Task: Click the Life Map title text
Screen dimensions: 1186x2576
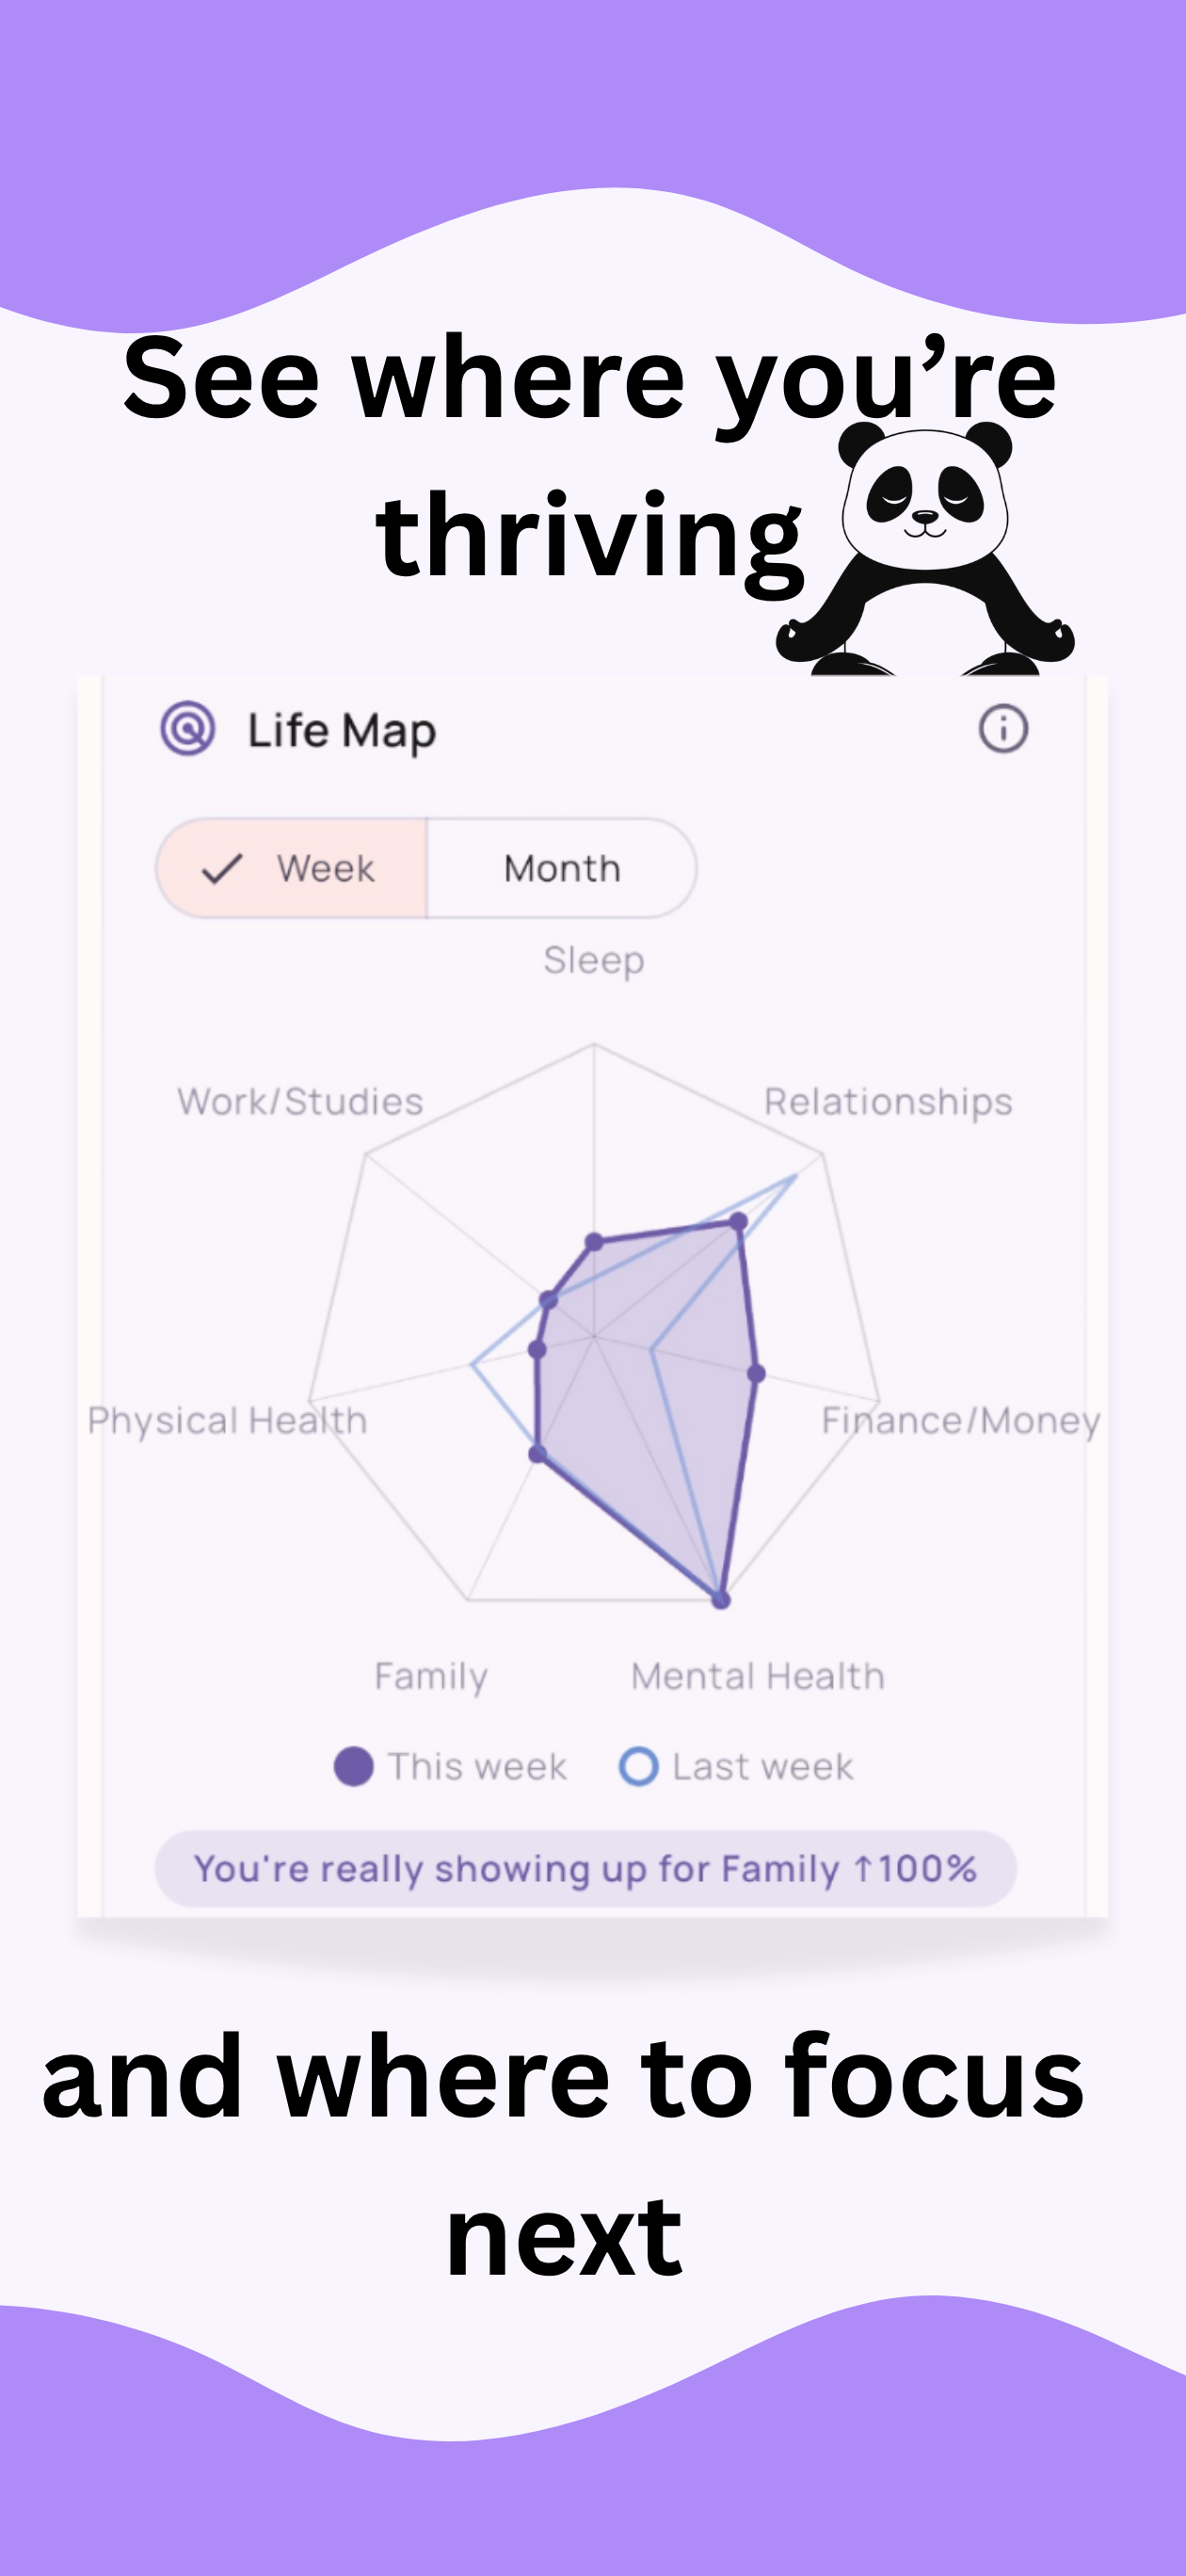Action: pyautogui.click(x=342, y=731)
